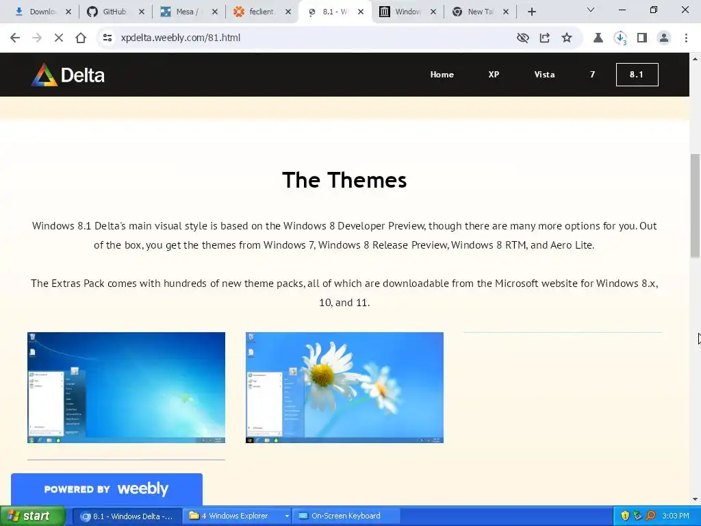The height and width of the screenshot is (526, 701).
Task: Click the scrollbar down arrow
Action: (695, 499)
